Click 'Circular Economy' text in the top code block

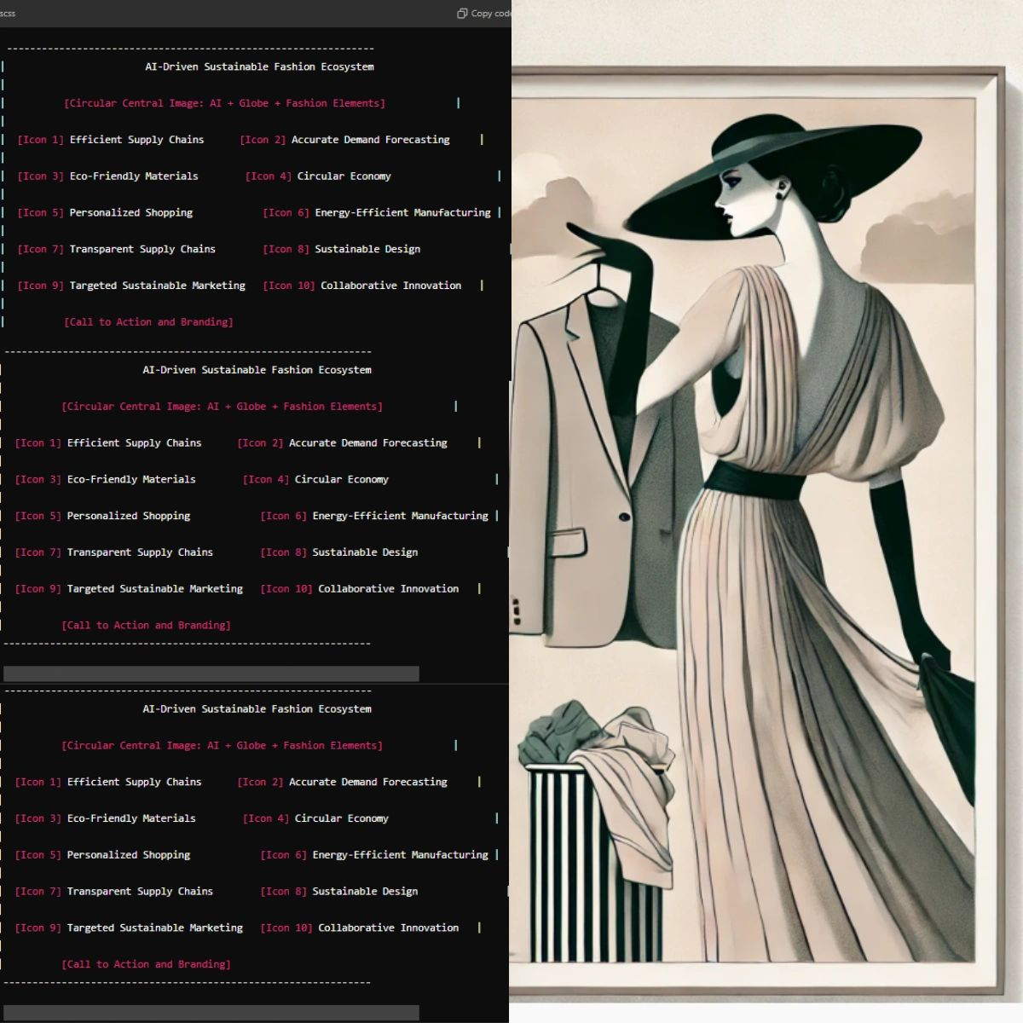pos(344,176)
